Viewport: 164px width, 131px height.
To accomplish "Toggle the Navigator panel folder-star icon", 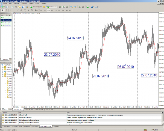I will pos(20,7).
